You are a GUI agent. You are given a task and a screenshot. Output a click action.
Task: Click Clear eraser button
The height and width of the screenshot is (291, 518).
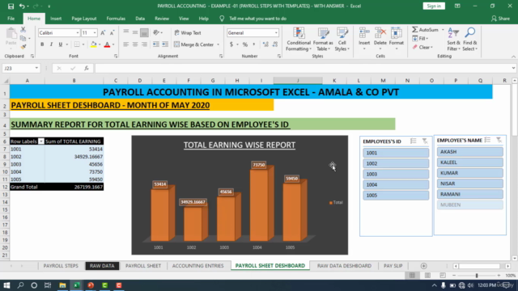[422, 47]
